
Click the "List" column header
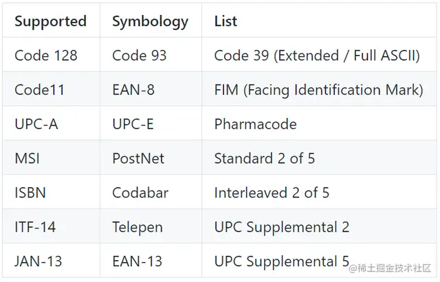tap(225, 21)
